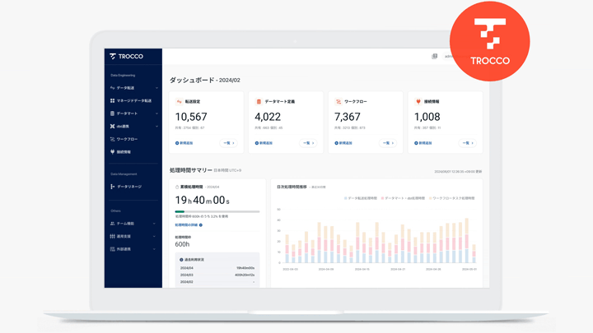Image resolution: width=593 pixels, height=333 pixels.
Task: Click the 累積処理時間 usage progress bar
Action: [x=217, y=211]
